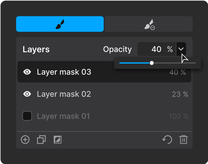Click the Layers panel heading
208x164 pixels.
36,50
